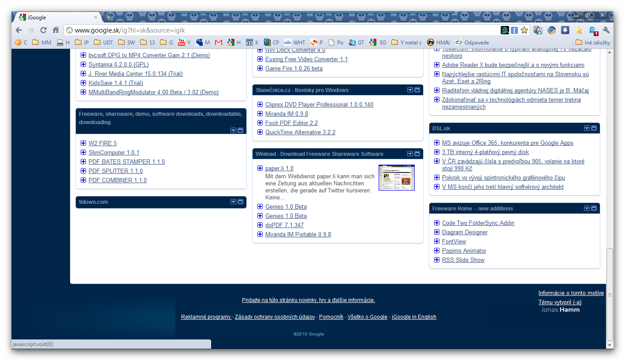Viewport: 625px width, 361px height.
Task: Maximize the DSL.sk gadget
Action: [594, 128]
